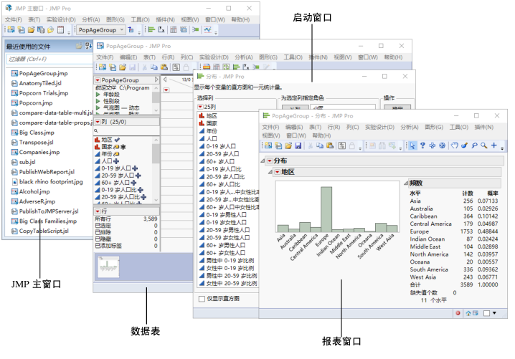The height and width of the screenshot is (359, 515).
Task: Select the plus annotate tool in report window
Action: (x=493, y=145)
